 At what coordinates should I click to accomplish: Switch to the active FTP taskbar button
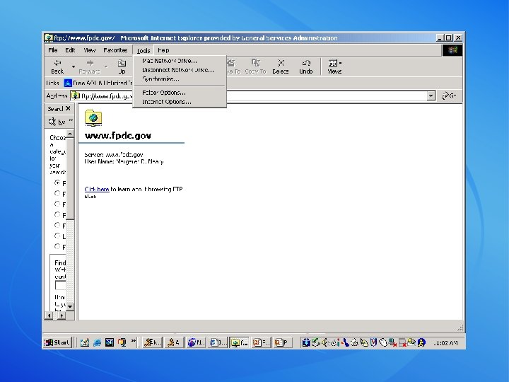click(x=239, y=342)
